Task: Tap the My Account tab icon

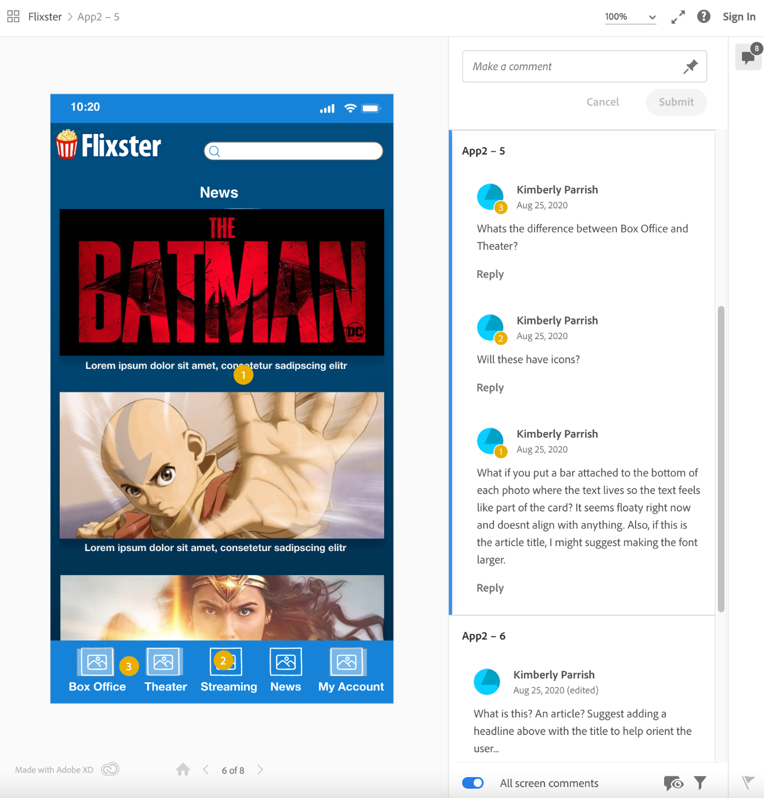Action: pyautogui.click(x=347, y=662)
